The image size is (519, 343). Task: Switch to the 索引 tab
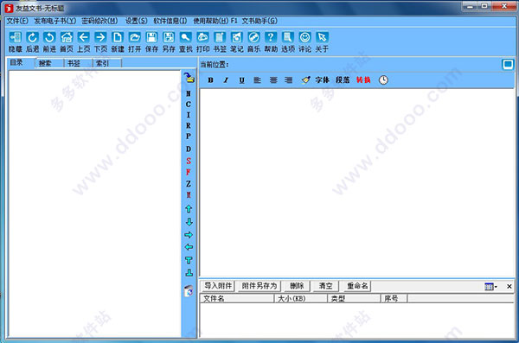(x=107, y=63)
